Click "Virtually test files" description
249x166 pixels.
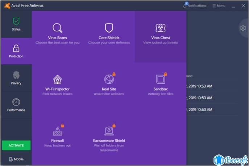coord(161,94)
